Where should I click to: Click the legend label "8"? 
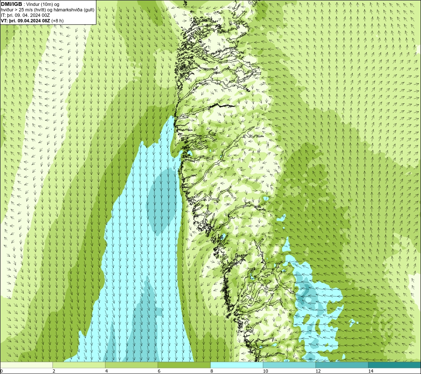[212, 371]
